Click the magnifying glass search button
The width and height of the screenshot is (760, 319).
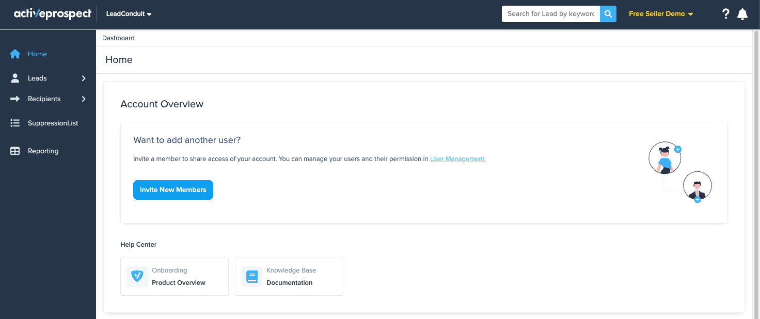[608, 14]
